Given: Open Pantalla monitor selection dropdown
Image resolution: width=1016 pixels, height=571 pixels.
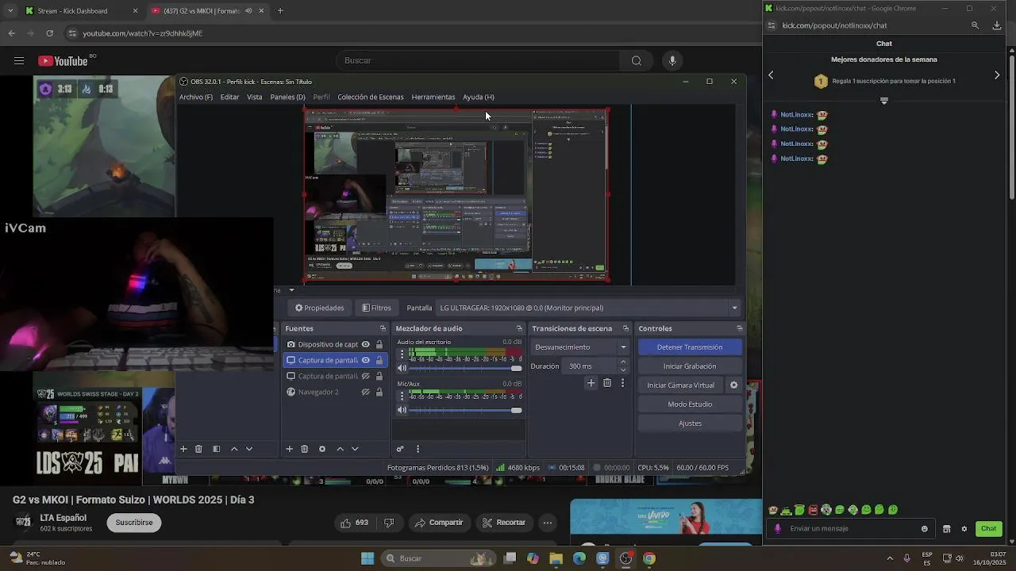Looking at the screenshot, I should click(588, 308).
